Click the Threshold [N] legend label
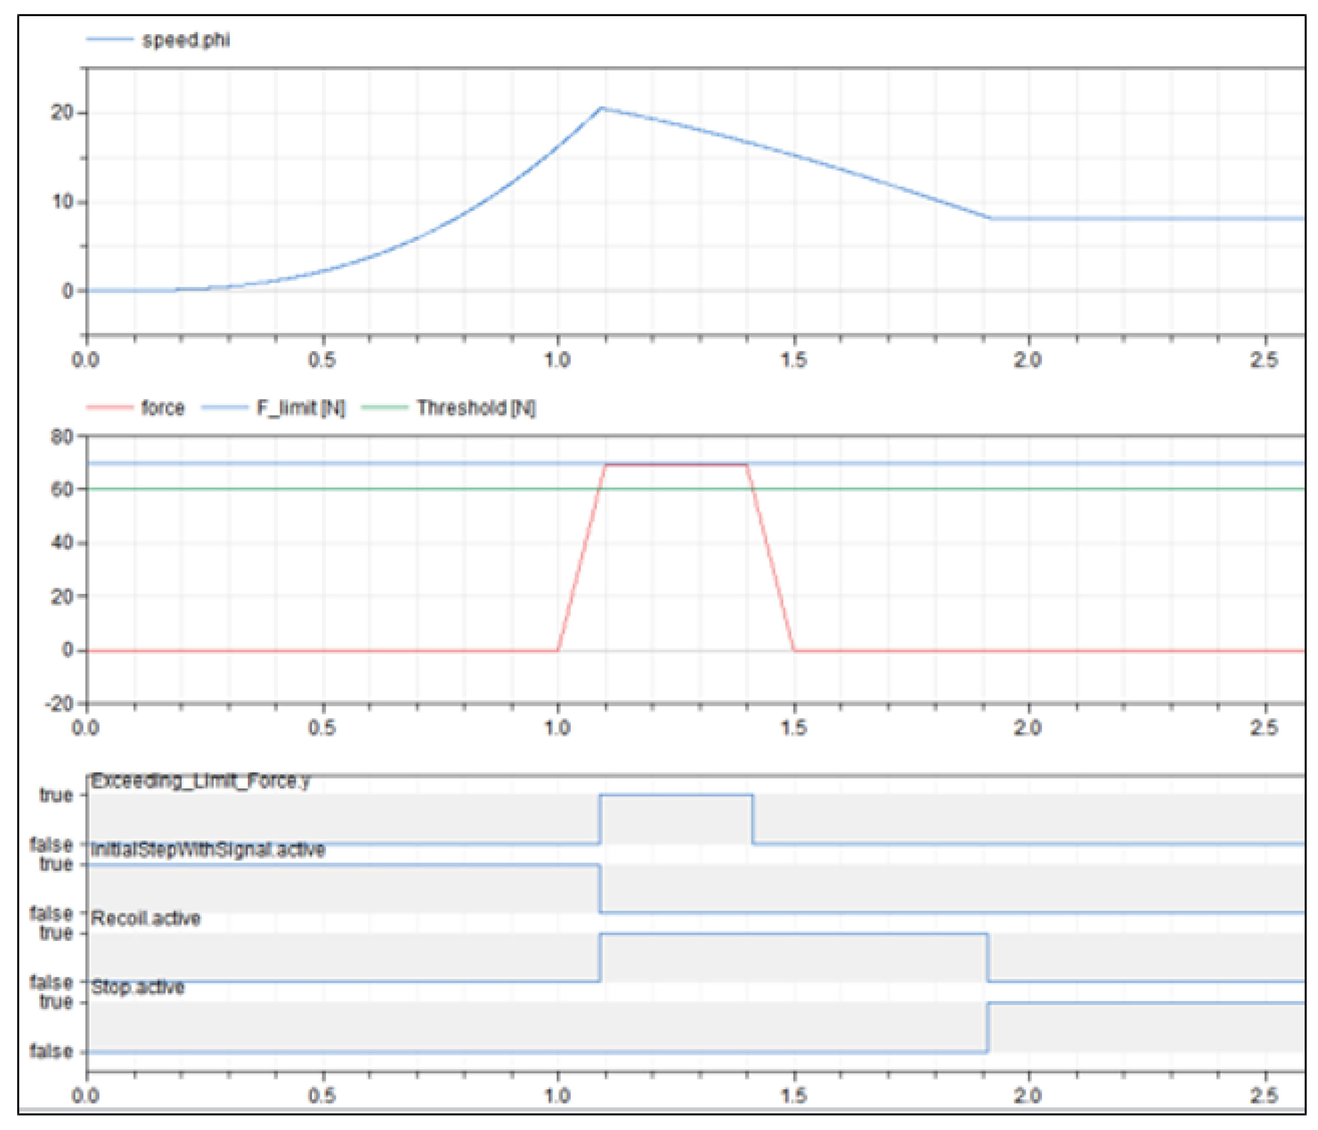This screenshot has width=1318, height=1130. [476, 407]
